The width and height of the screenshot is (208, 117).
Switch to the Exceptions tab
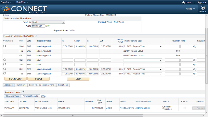click(63, 85)
